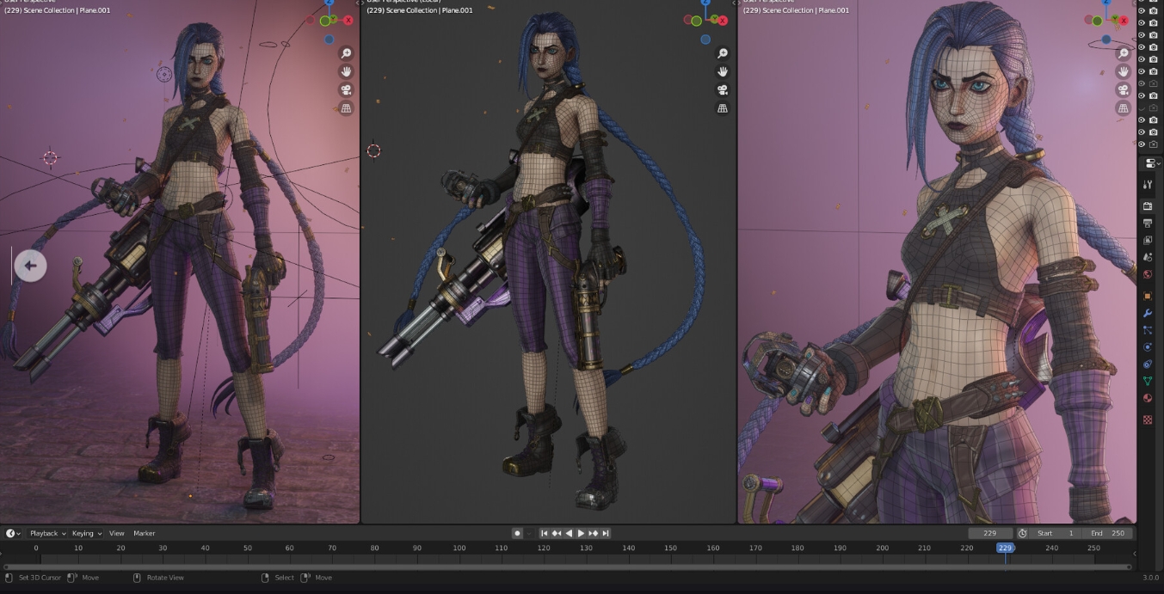Click the Start frame field
Viewport: 1164px width, 594px height.
coord(1056,533)
